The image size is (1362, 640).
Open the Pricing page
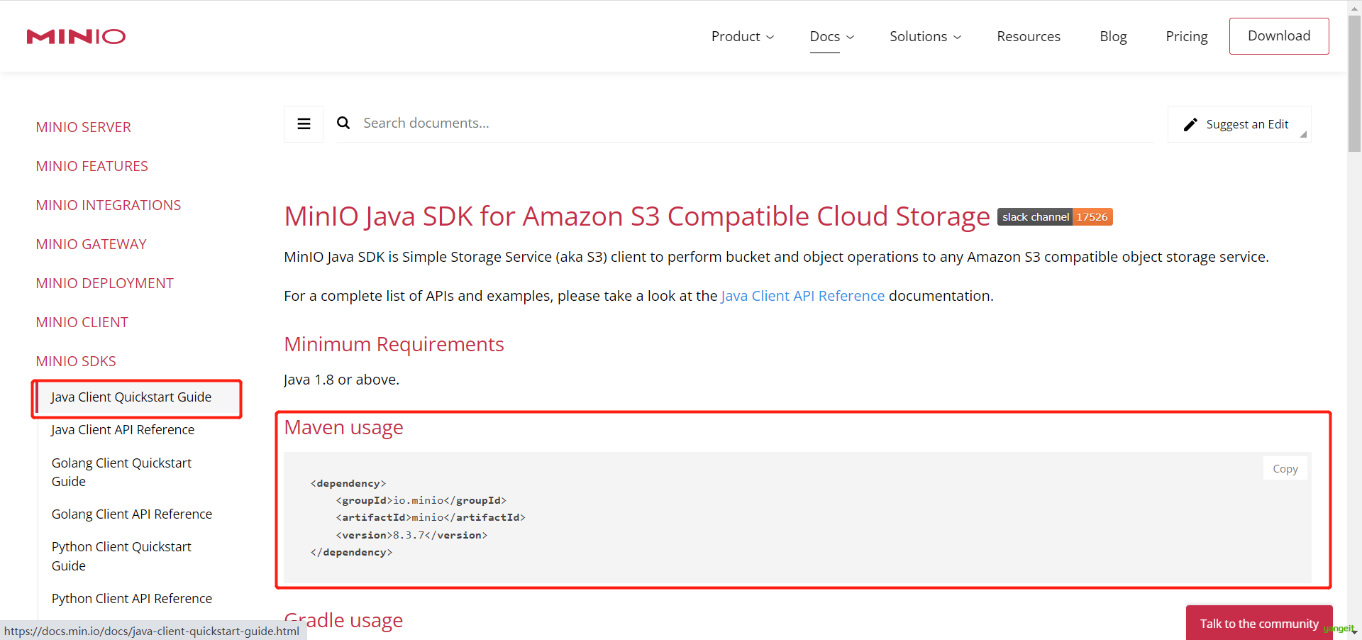tap(1186, 36)
